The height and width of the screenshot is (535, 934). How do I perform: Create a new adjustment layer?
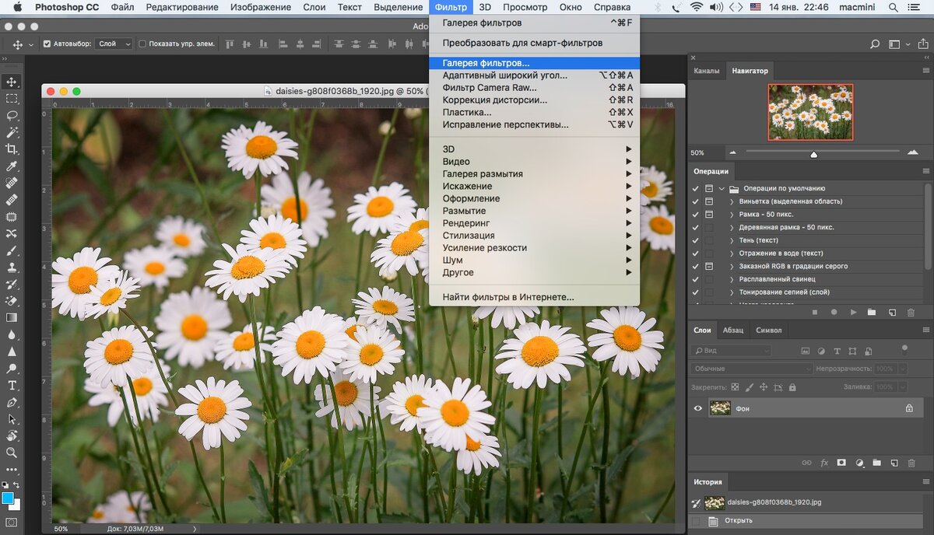[x=859, y=463]
